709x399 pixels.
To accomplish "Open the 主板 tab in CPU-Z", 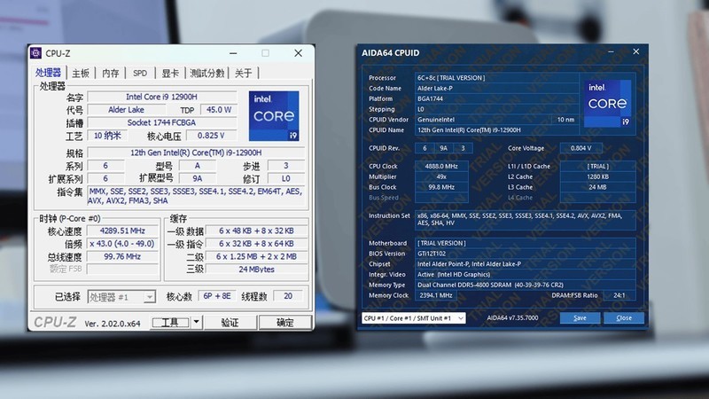I will pyautogui.click(x=81, y=74).
